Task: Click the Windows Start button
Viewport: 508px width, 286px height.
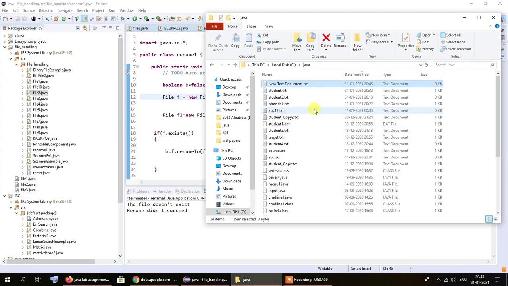Action: [8, 280]
